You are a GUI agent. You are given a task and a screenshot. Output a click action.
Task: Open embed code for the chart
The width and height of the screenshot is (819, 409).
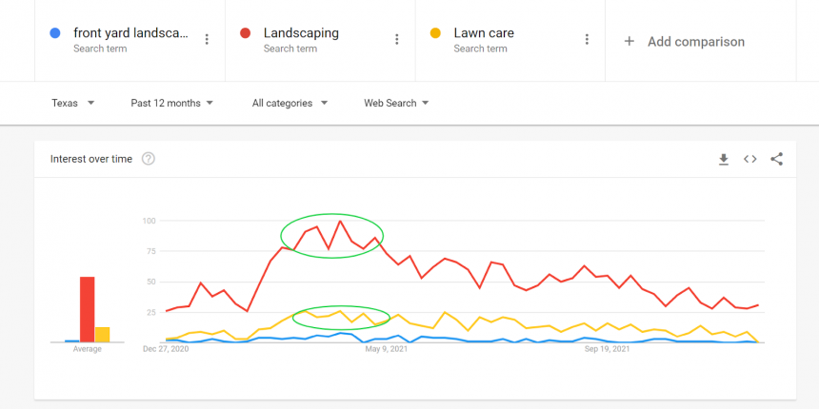click(750, 159)
